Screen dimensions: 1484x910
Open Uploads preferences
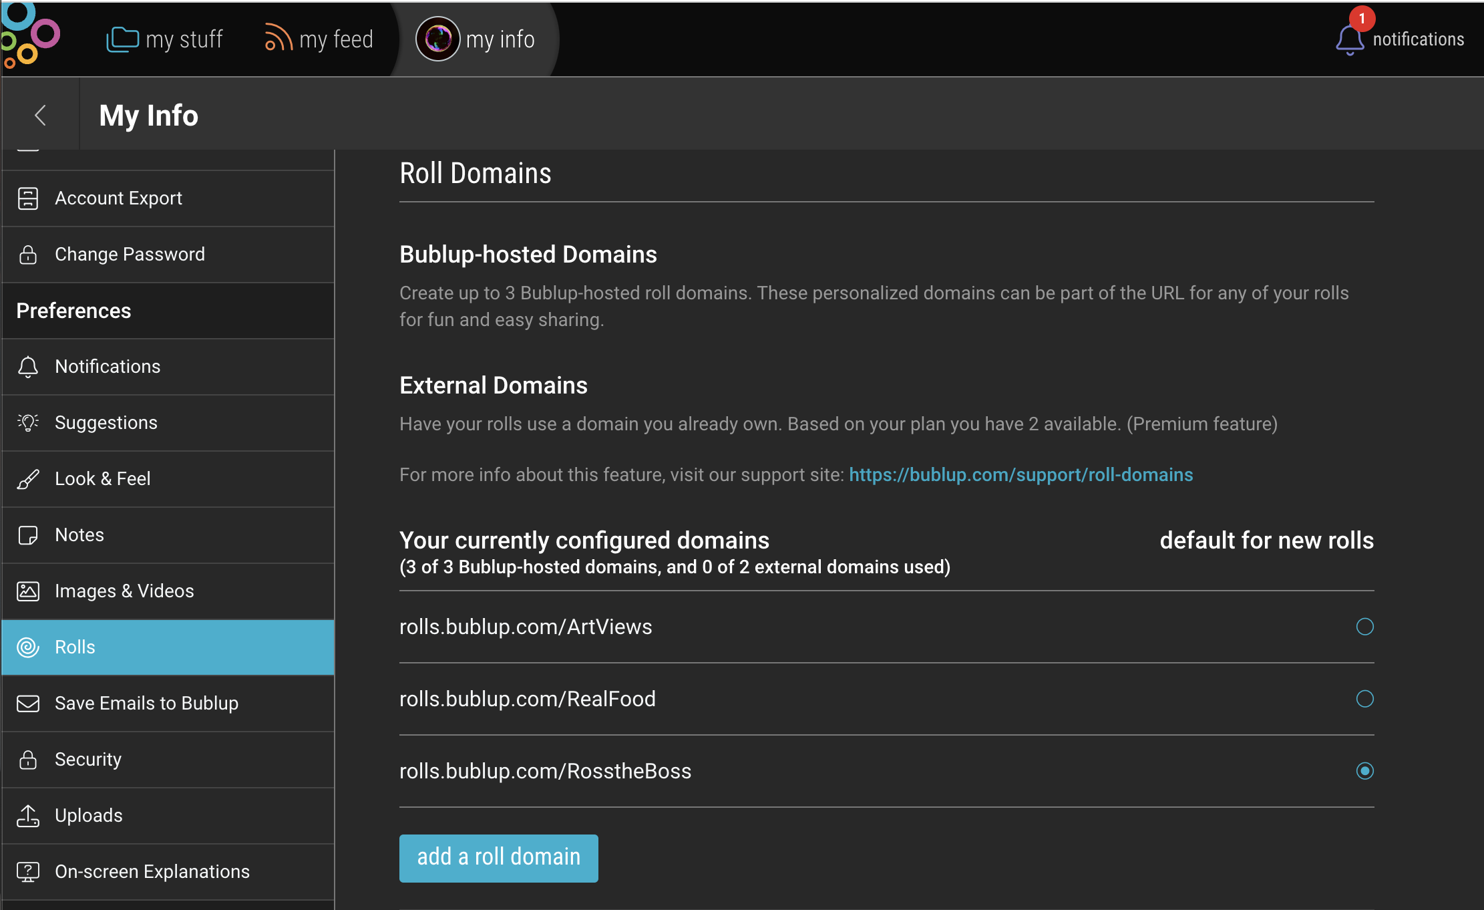pos(168,816)
